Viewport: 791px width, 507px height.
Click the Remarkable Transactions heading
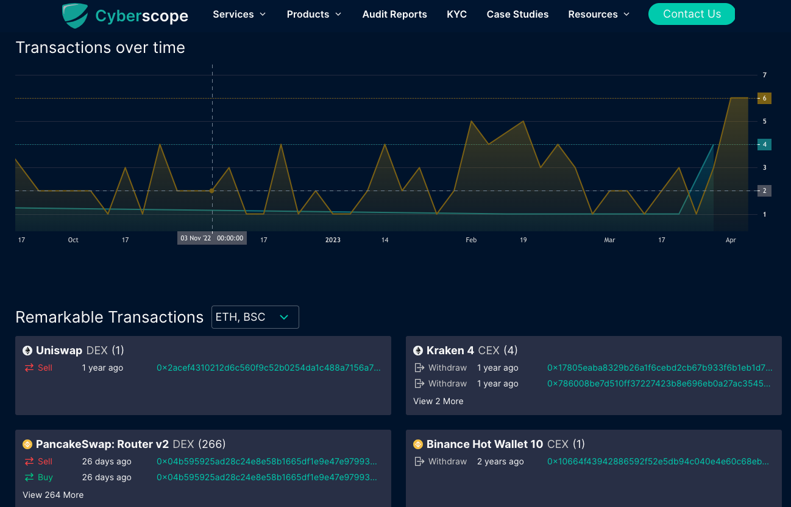[x=110, y=317]
